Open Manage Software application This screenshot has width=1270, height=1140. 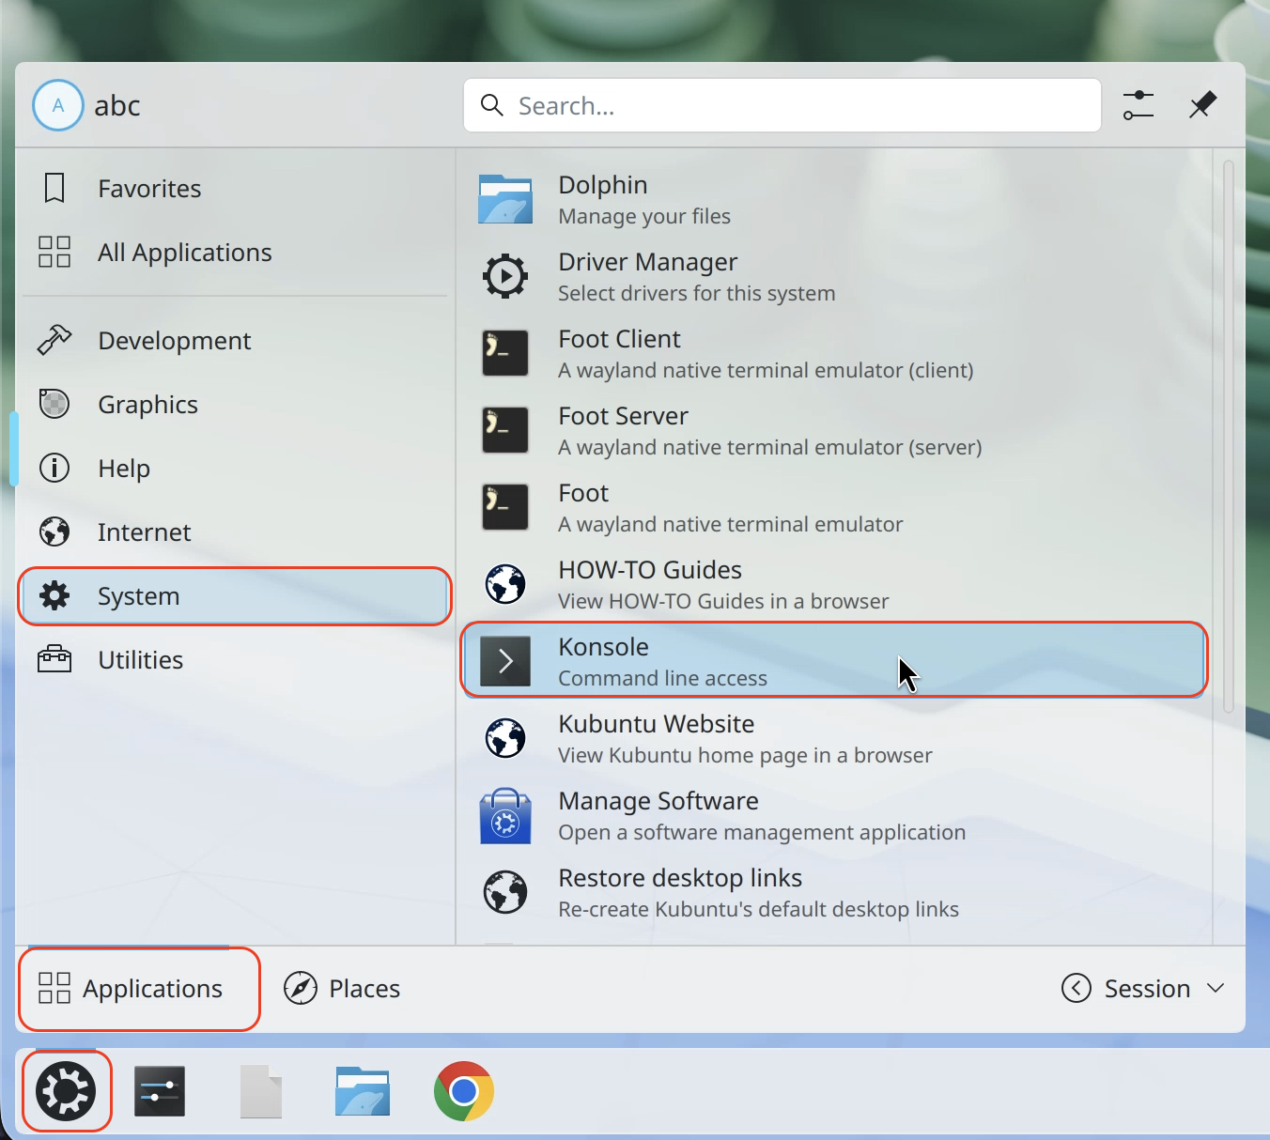tap(834, 815)
